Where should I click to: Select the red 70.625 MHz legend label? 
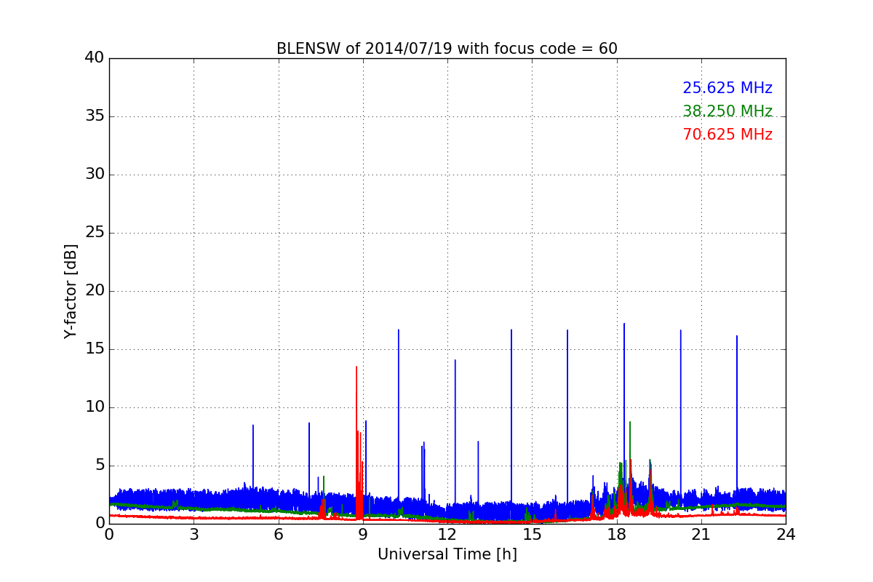coord(727,135)
